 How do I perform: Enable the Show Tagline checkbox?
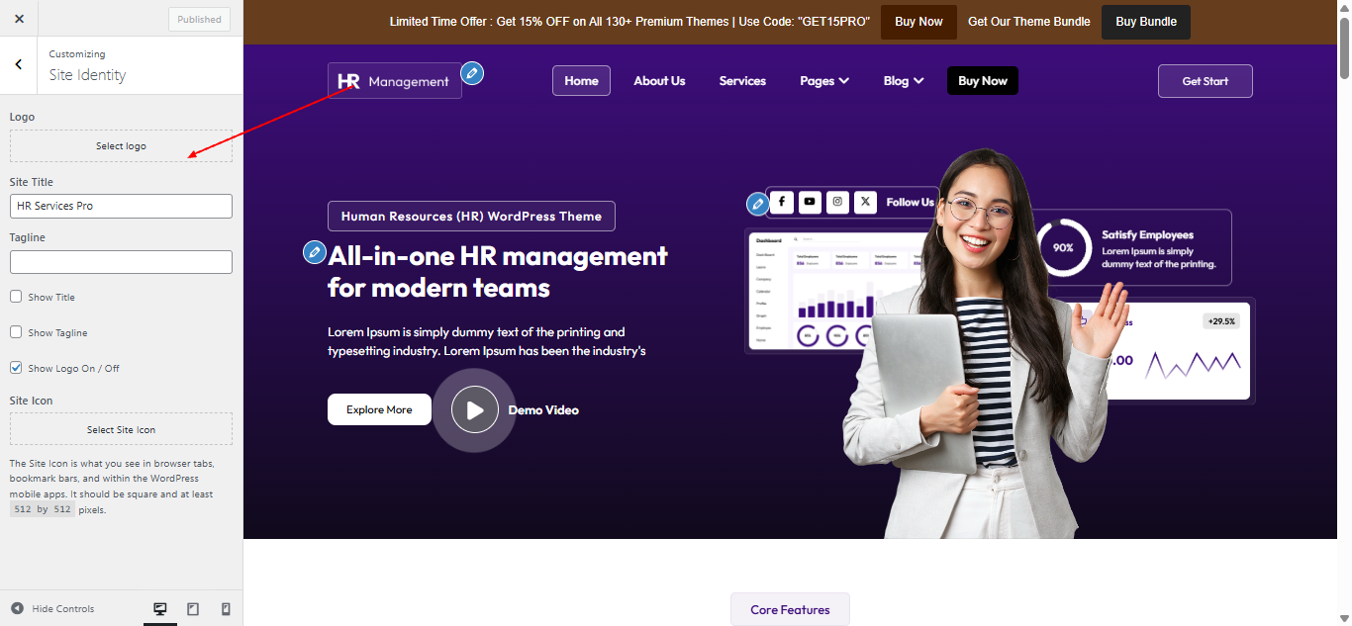(x=16, y=332)
